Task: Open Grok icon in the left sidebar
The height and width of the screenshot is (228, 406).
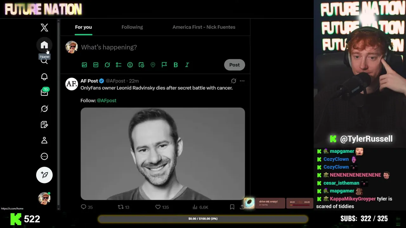Action: (44, 109)
